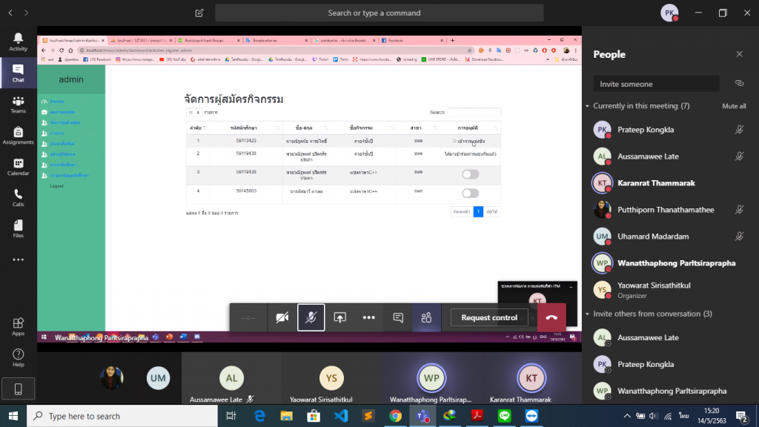Click the 'Invite someone' input field
This screenshot has height=427, width=759.
[656, 84]
